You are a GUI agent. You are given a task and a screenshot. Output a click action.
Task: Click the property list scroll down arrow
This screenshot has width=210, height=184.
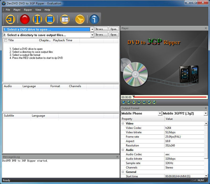[x=206, y=176]
